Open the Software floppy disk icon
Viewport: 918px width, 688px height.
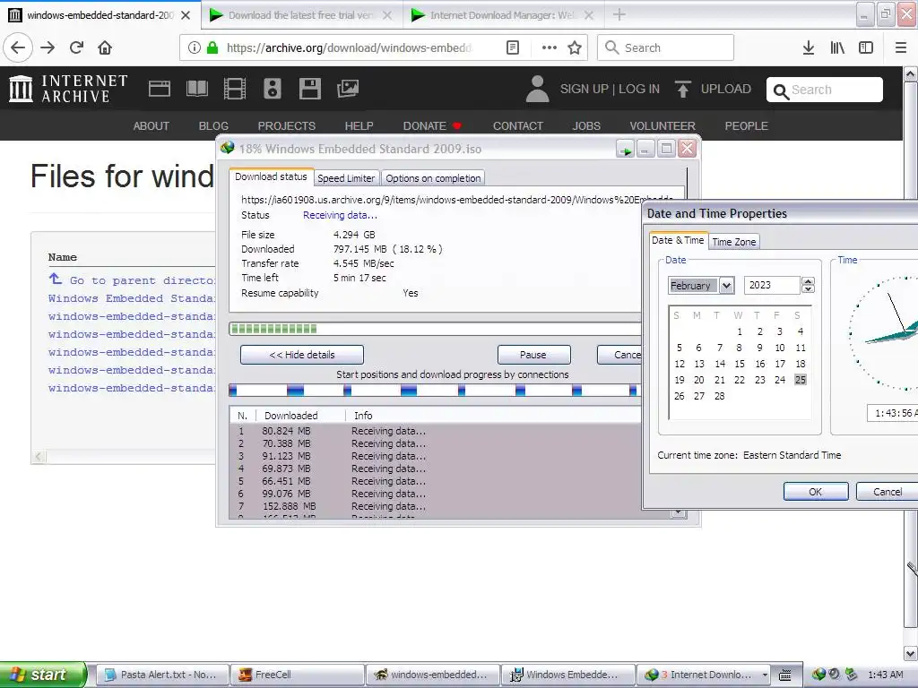pyautogui.click(x=309, y=89)
